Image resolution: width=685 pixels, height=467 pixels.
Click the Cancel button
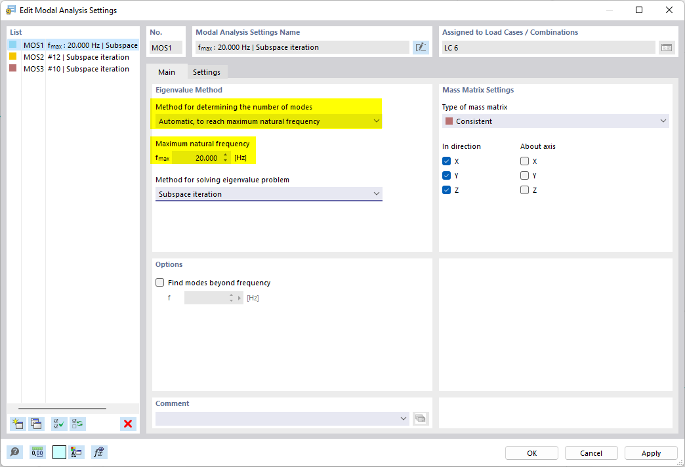(x=591, y=453)
